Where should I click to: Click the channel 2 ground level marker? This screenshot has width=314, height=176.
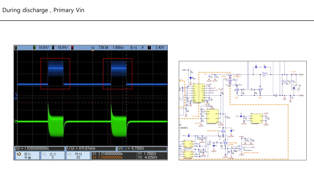coord(15,121)
